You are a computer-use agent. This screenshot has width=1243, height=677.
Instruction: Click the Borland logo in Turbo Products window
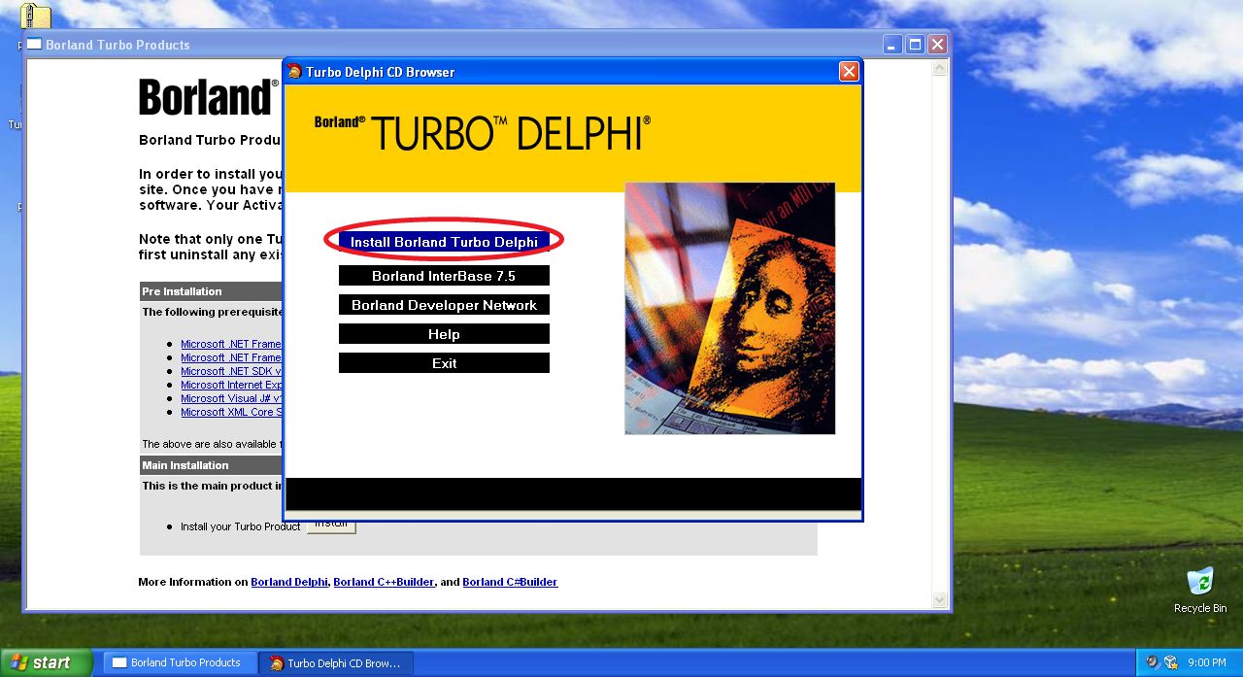209,97
